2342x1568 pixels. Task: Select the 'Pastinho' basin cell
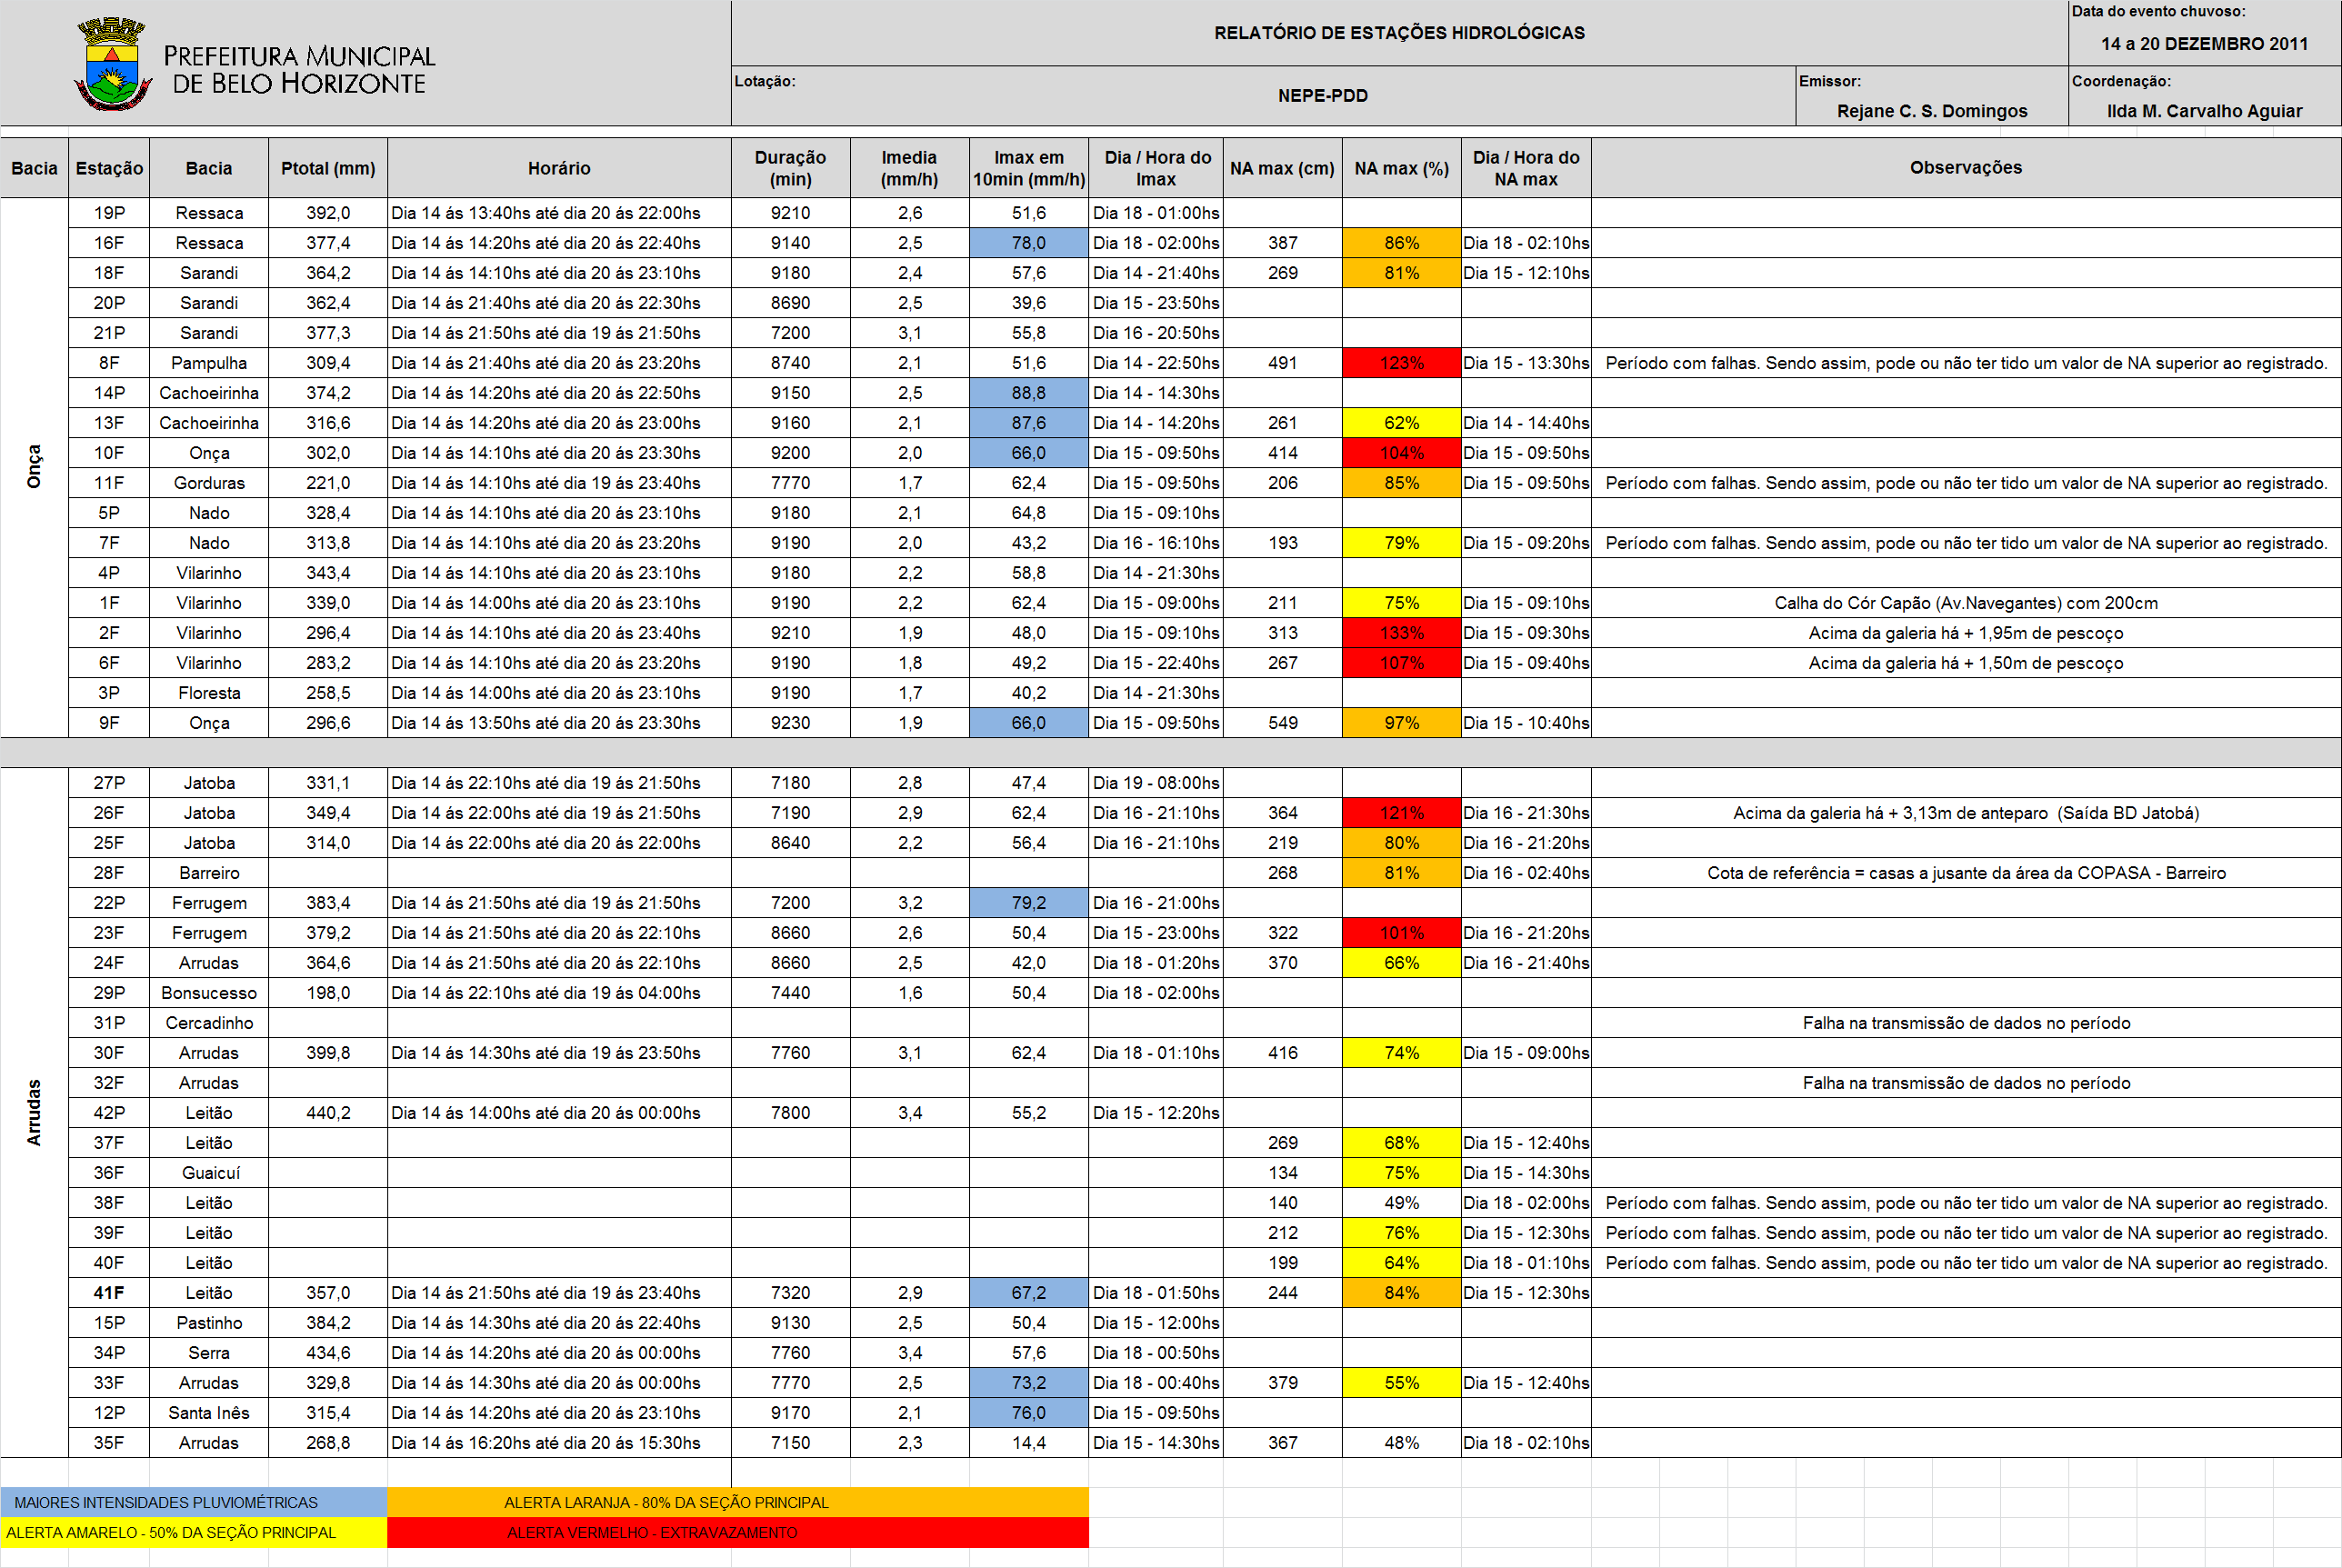point(209,1323)
